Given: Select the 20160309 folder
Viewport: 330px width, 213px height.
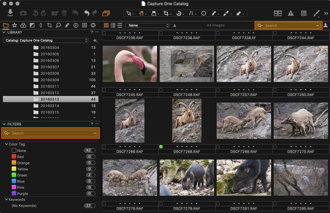Looking at the screenshot, I should [51, 80].
